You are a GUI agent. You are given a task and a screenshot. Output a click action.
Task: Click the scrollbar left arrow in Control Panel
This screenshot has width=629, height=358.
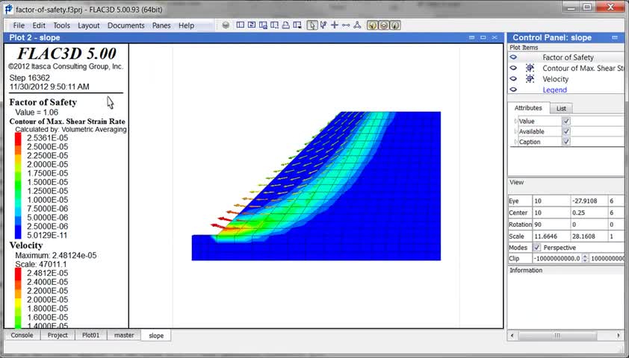point(512,335)
